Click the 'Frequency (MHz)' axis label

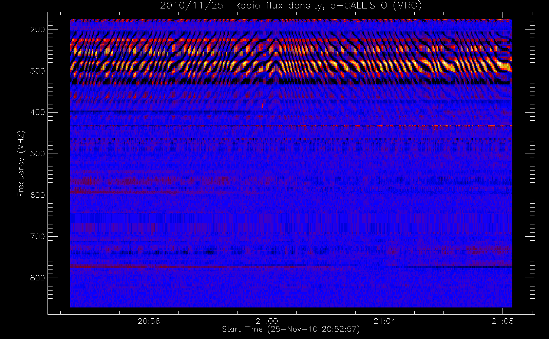point(21,163)
